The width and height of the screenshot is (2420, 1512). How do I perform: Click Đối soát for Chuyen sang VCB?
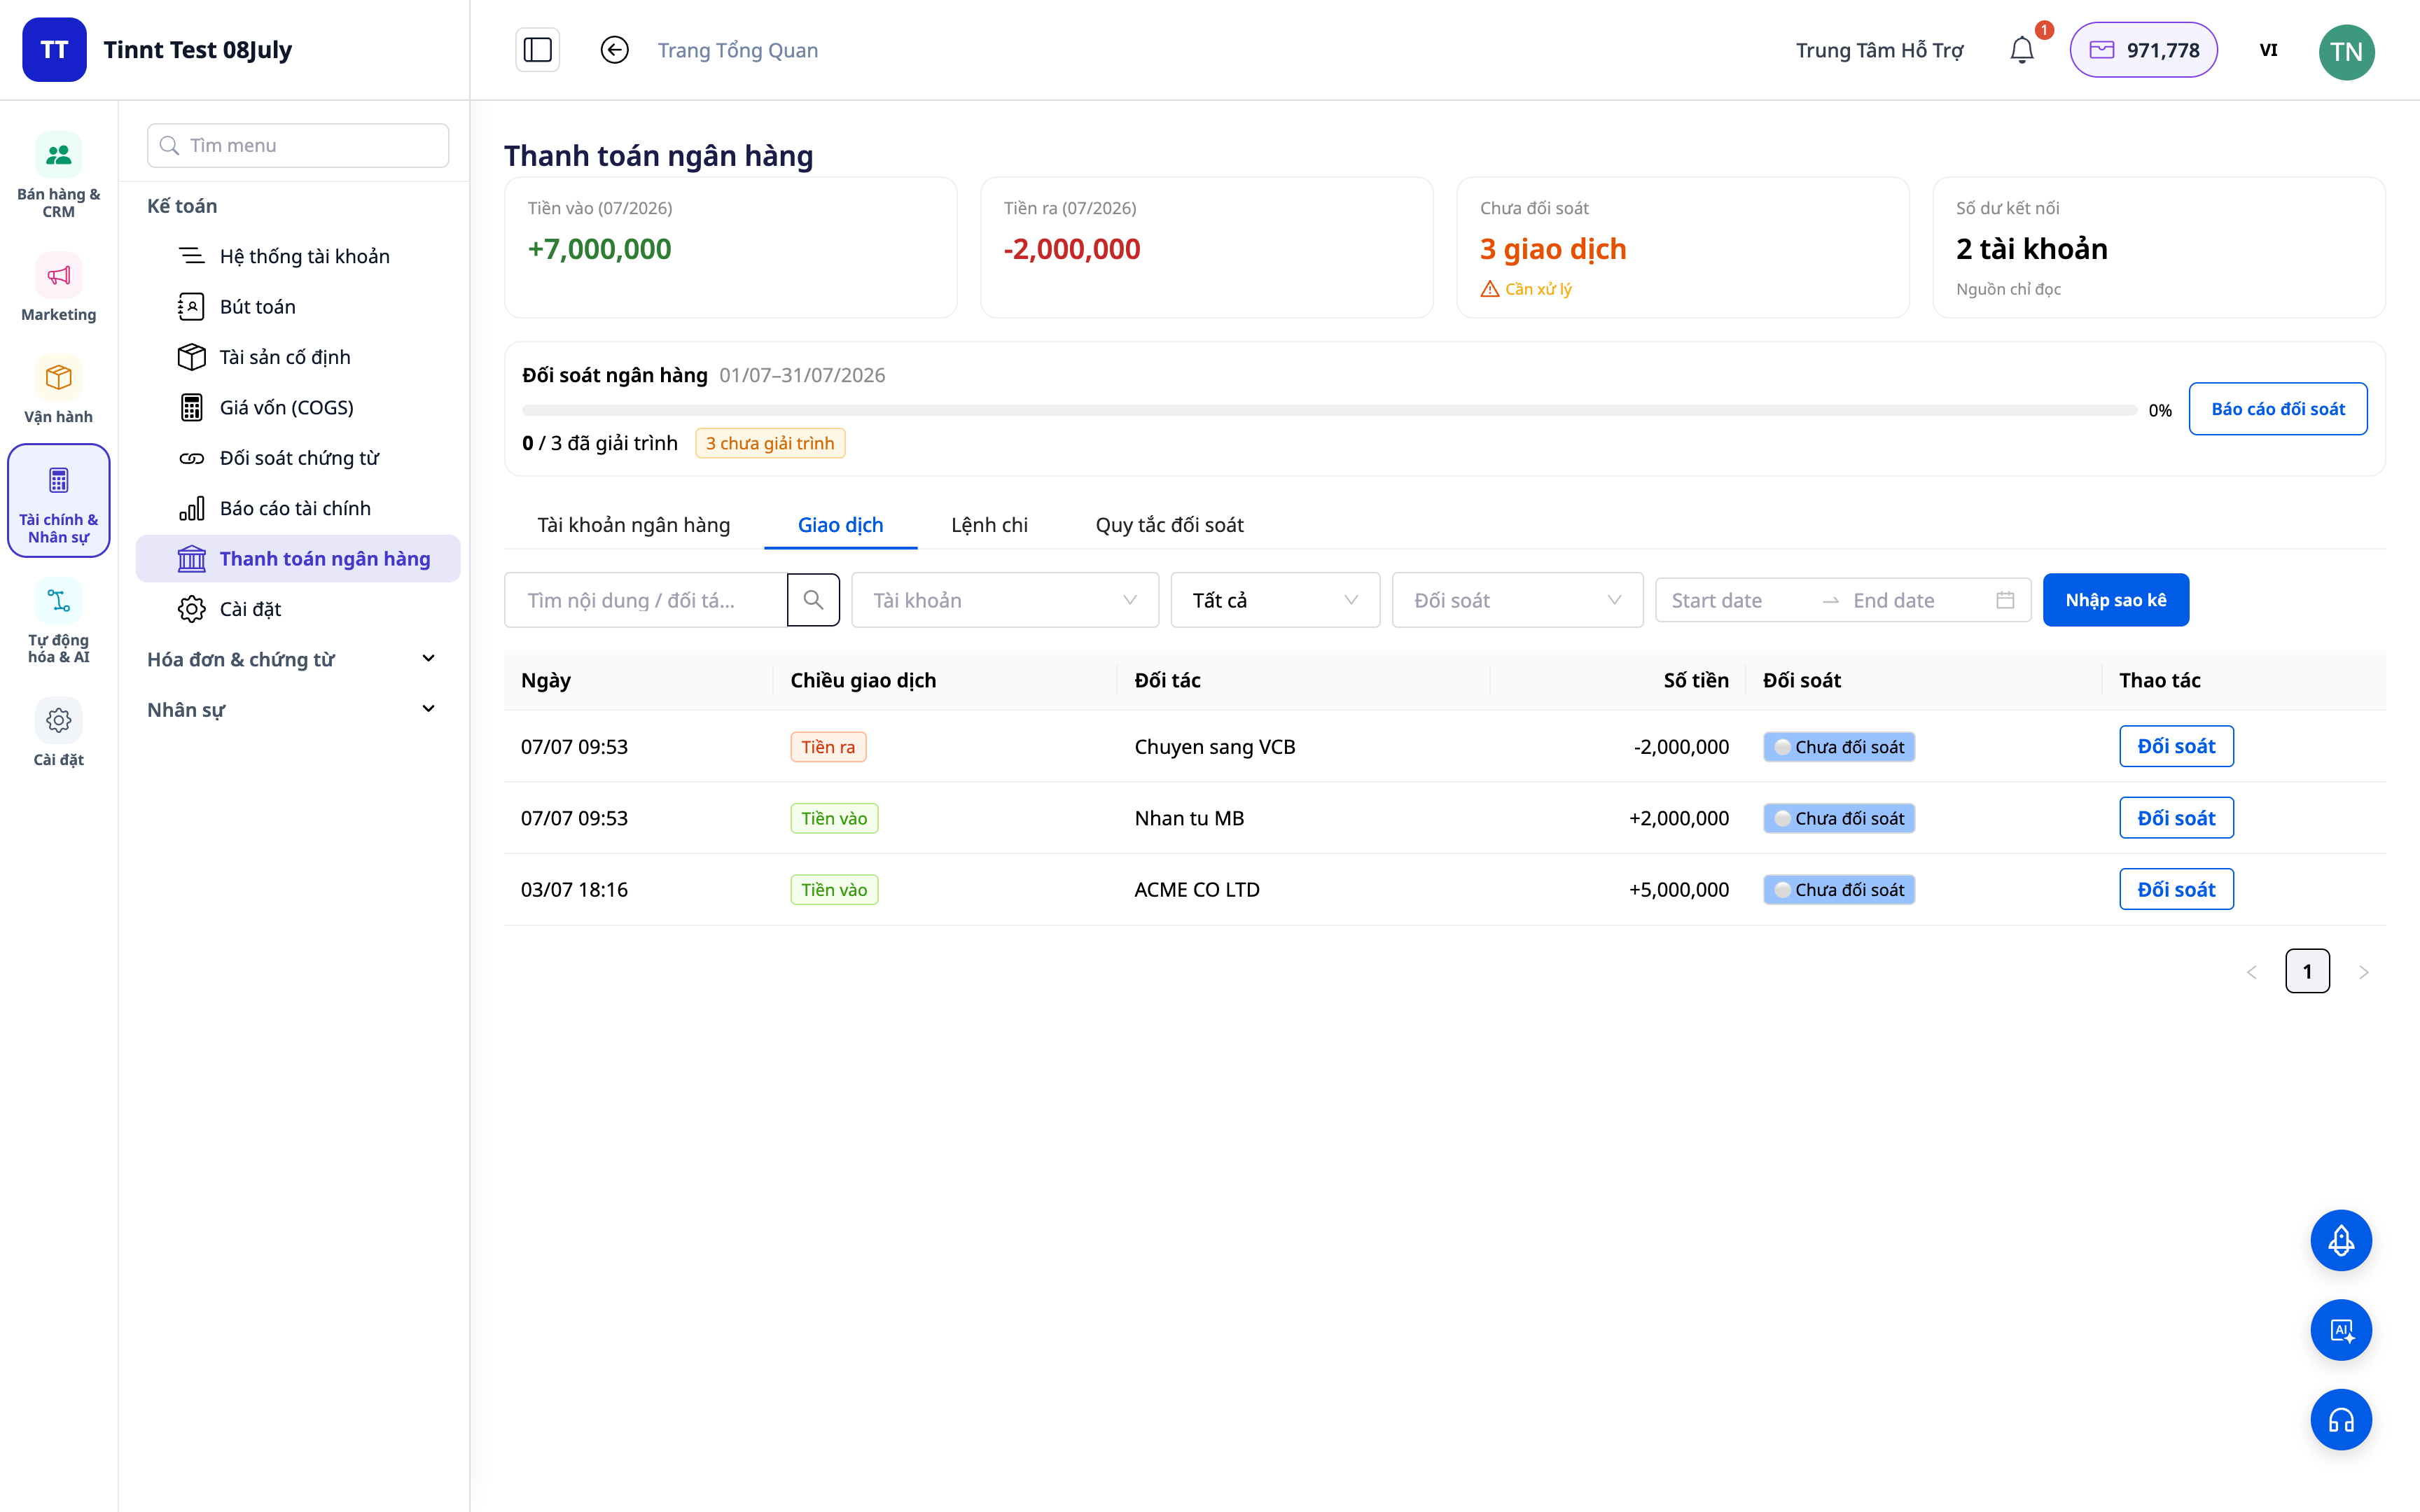coord(2176,746)
